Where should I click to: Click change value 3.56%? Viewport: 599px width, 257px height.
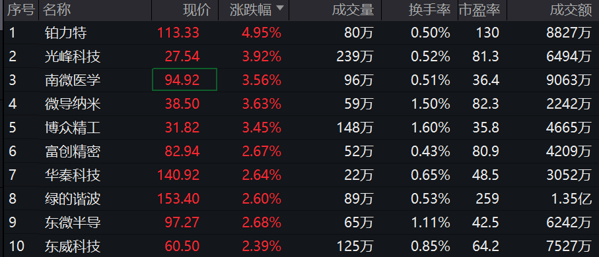pyautogui.click(x=262, y=80)
